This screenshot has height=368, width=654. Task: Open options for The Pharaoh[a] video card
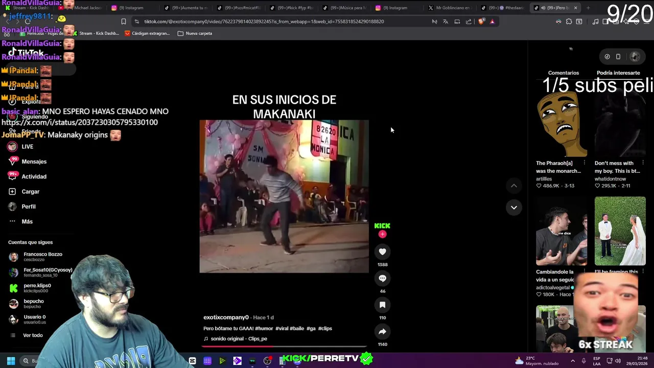coord(585,163)
